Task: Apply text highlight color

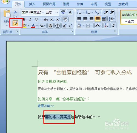Action: point(24,26)
